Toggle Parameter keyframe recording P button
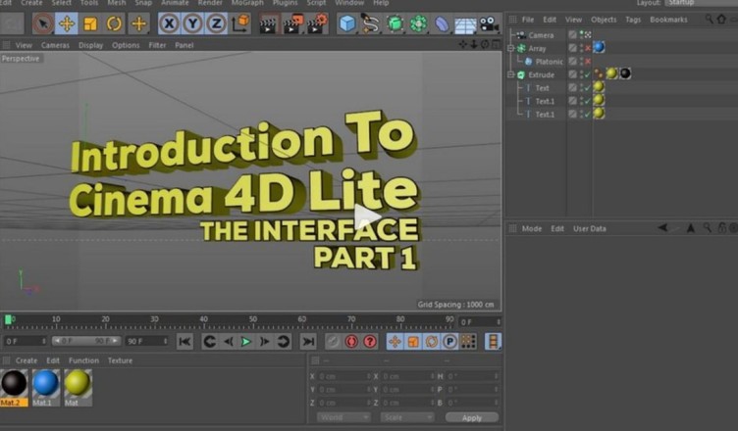Image resolution: width=738 pixels, height=431 pixels. pyautogui.click(x=449, y=342)
